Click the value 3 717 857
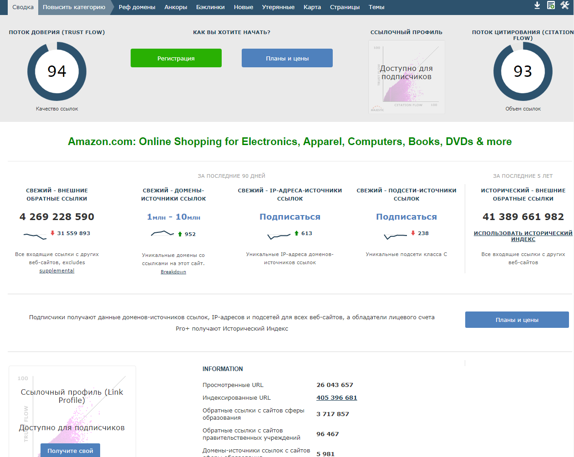The image size is (574, 457). tap(333, 414)
